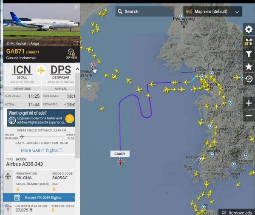Open the locked 3D VIEW cube icon
The image size is (255, 215).
[x=71, y=54]
